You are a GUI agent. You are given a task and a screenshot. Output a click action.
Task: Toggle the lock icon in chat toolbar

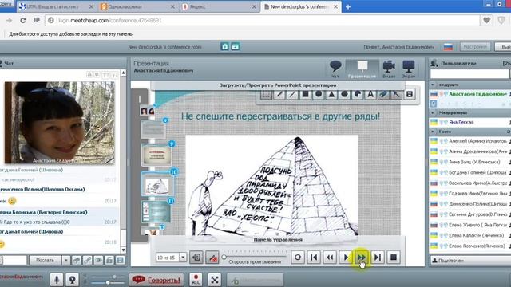(109, 261)
